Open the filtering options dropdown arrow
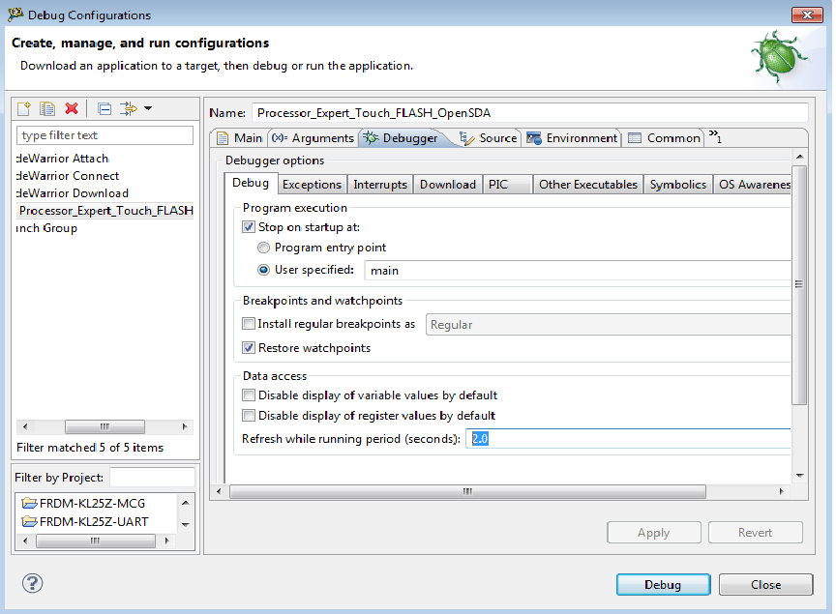This screenshot has height=614, width=836. click(148, 108)
